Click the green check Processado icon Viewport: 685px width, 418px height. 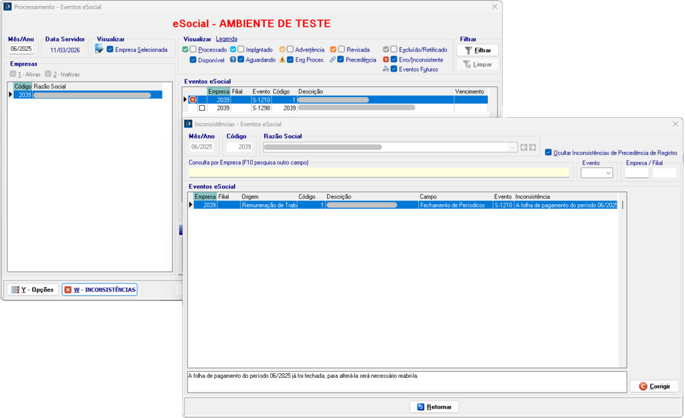click(x=185, y=49)
